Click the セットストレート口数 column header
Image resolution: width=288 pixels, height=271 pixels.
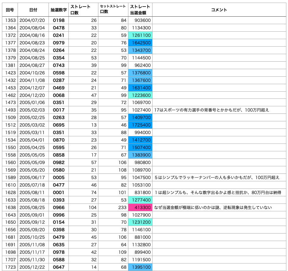click(113, 10)
